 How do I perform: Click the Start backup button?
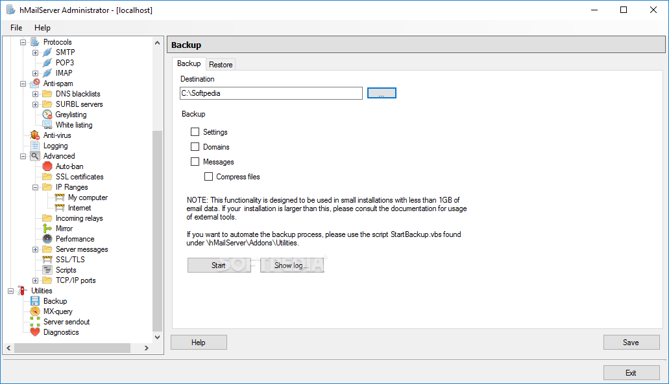(219, 265)
